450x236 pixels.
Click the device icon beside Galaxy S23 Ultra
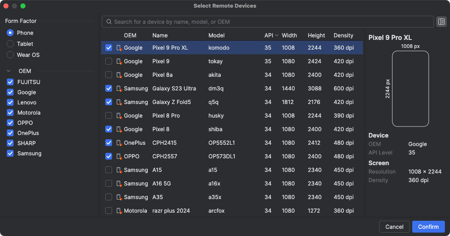pyautogui.click(x=119, y=89)
